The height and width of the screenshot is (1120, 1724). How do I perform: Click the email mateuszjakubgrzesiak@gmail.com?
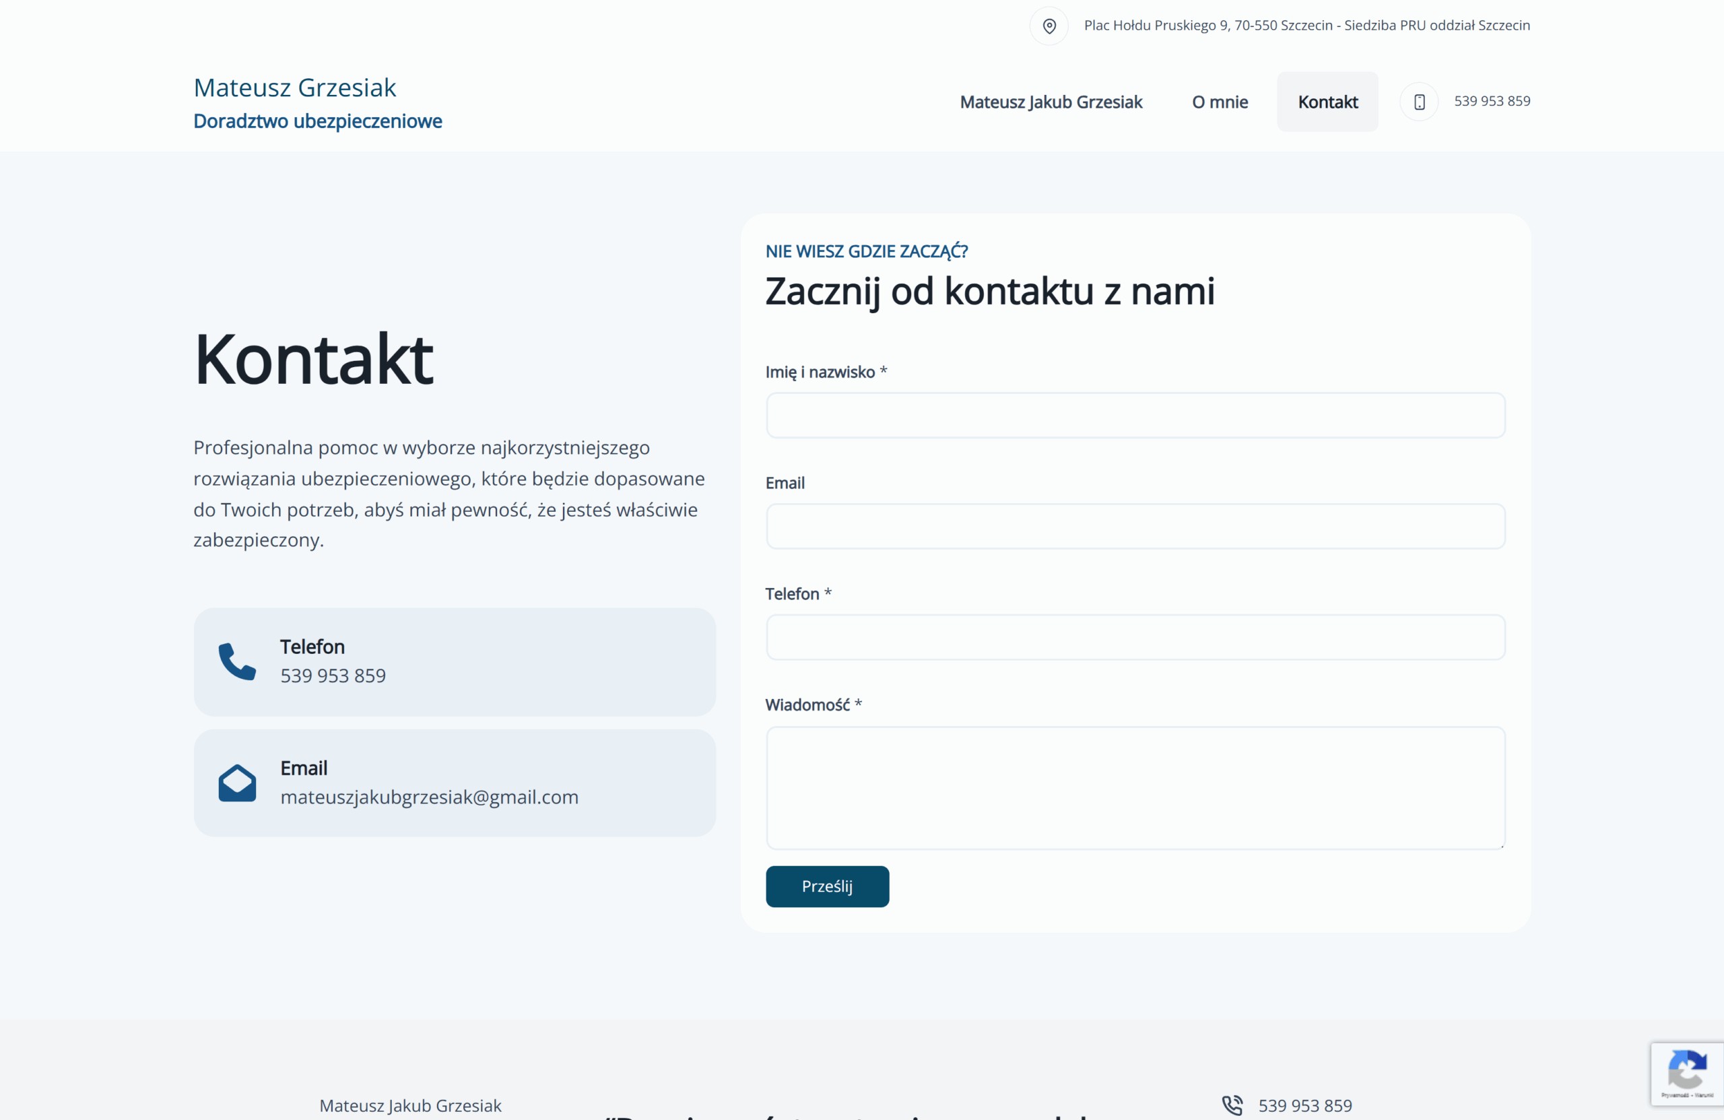click(x=430, y=796)
